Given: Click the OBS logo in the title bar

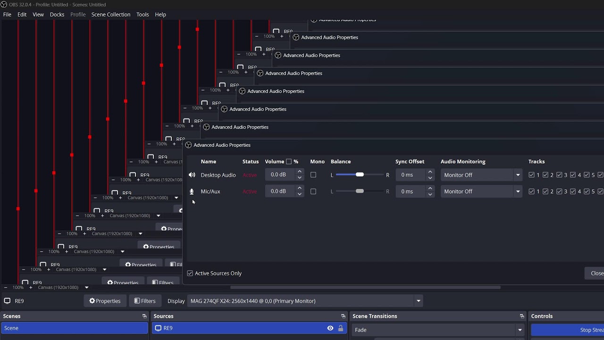Looking at the screenshot, I should coord(4,5).
